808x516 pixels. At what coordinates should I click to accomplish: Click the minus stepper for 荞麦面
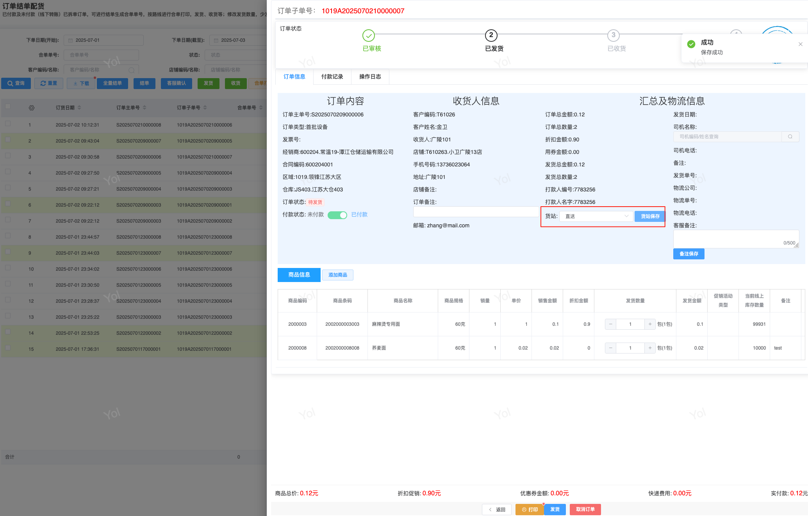tap(610, 348)
